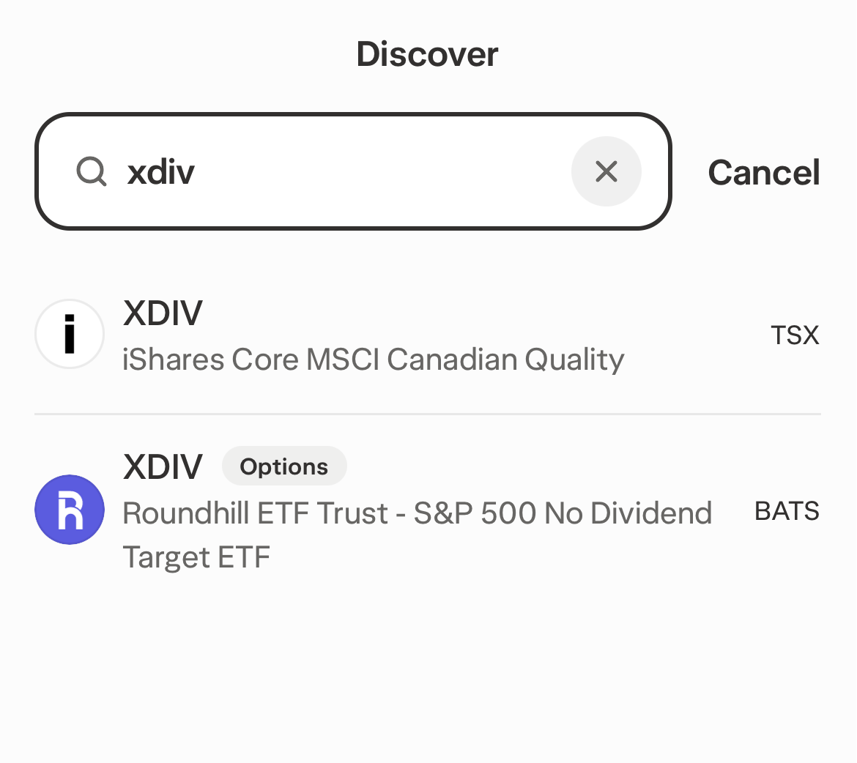The width and height of the screenshot is (857, 763).
Task: Tap the TSX exchange label
Action: pyautogui.click(x=795, y=335)
